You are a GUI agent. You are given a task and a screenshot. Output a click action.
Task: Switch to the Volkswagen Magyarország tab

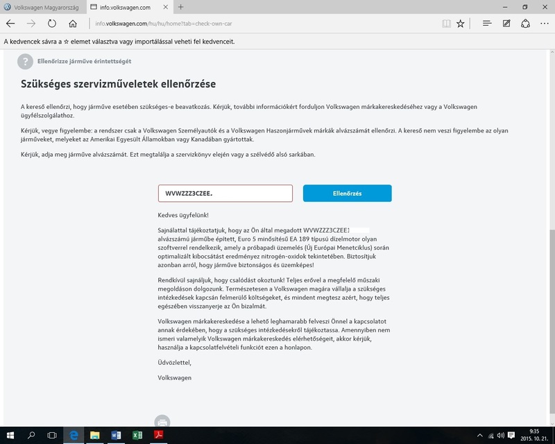(x=42, y=7)
